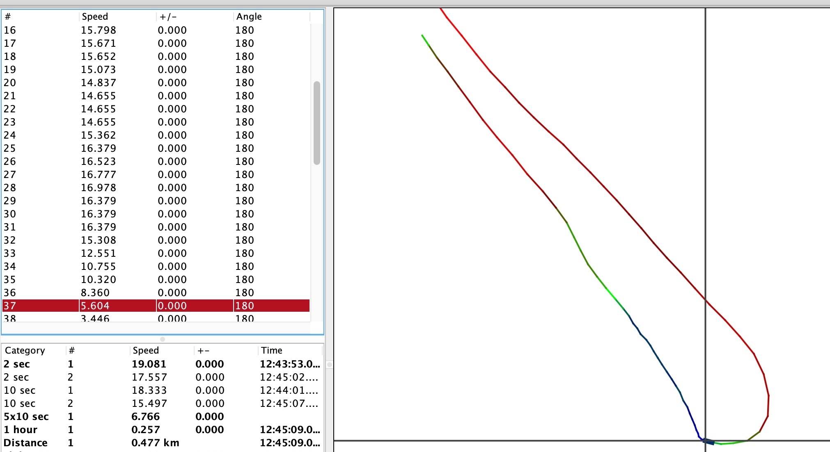Click the blue position marker at the crosshair
This screenshot has width=830, height=452.
coord(708,441)
